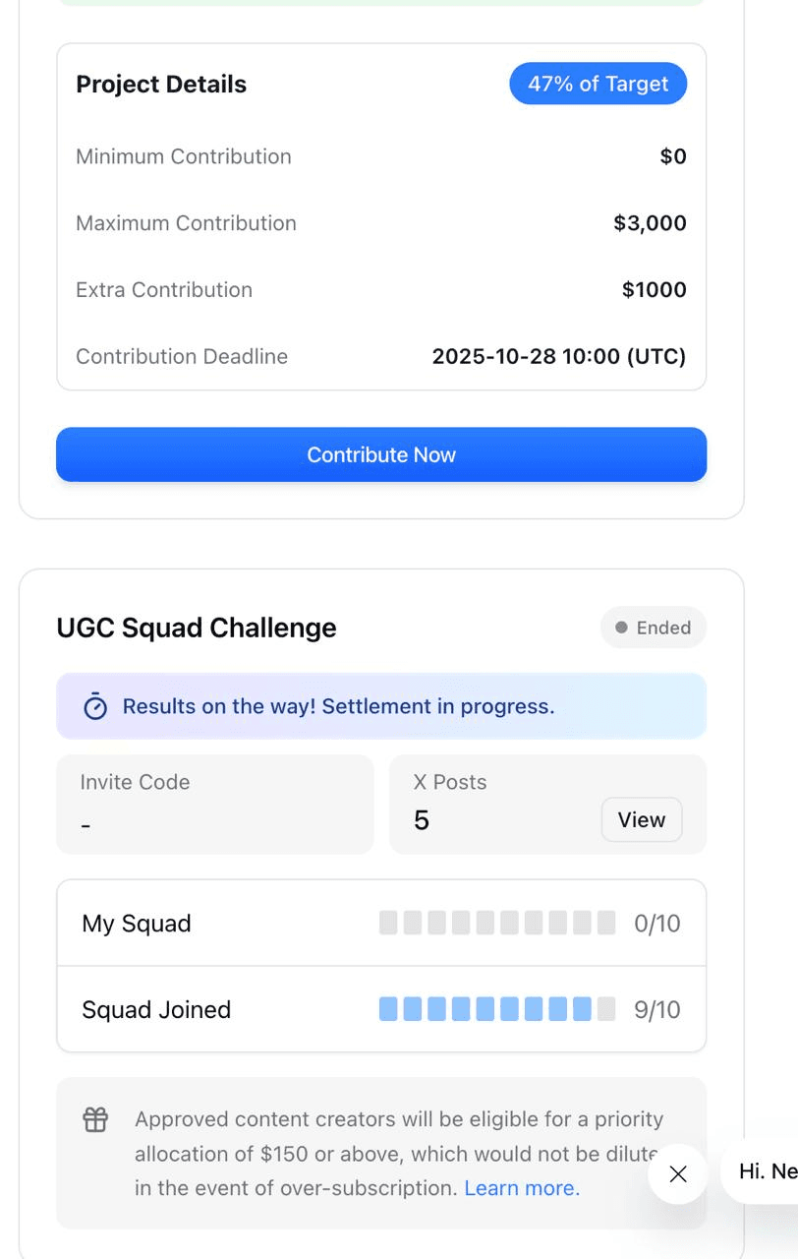798x1259 pixels.
Task: Click the Squad Joined progress bar
Action: pyautogui.click(x=496, y=1009)
